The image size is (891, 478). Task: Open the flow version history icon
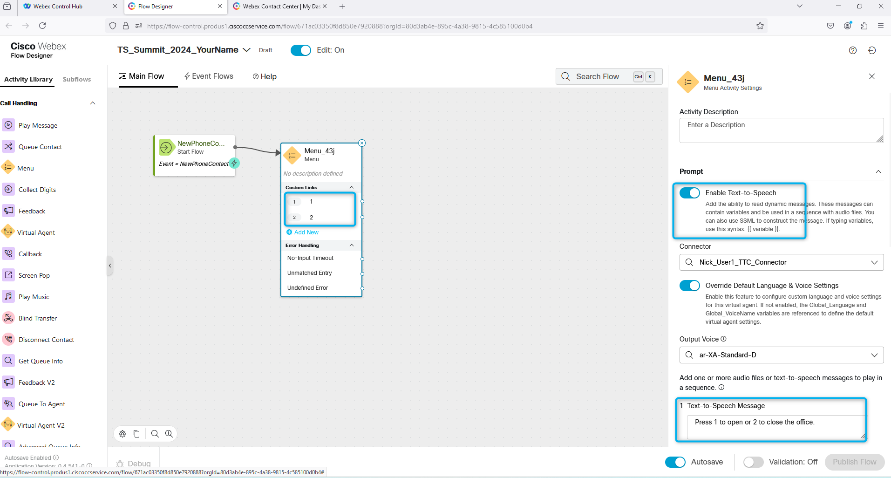[x=872, y=50]
